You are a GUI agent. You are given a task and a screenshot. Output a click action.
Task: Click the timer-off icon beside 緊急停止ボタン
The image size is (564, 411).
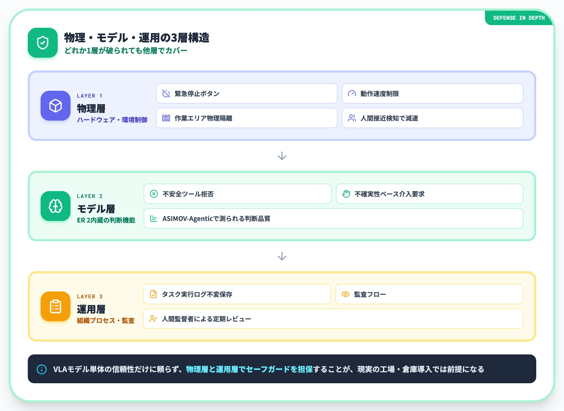pyautogui.click(x=166, y=93)
